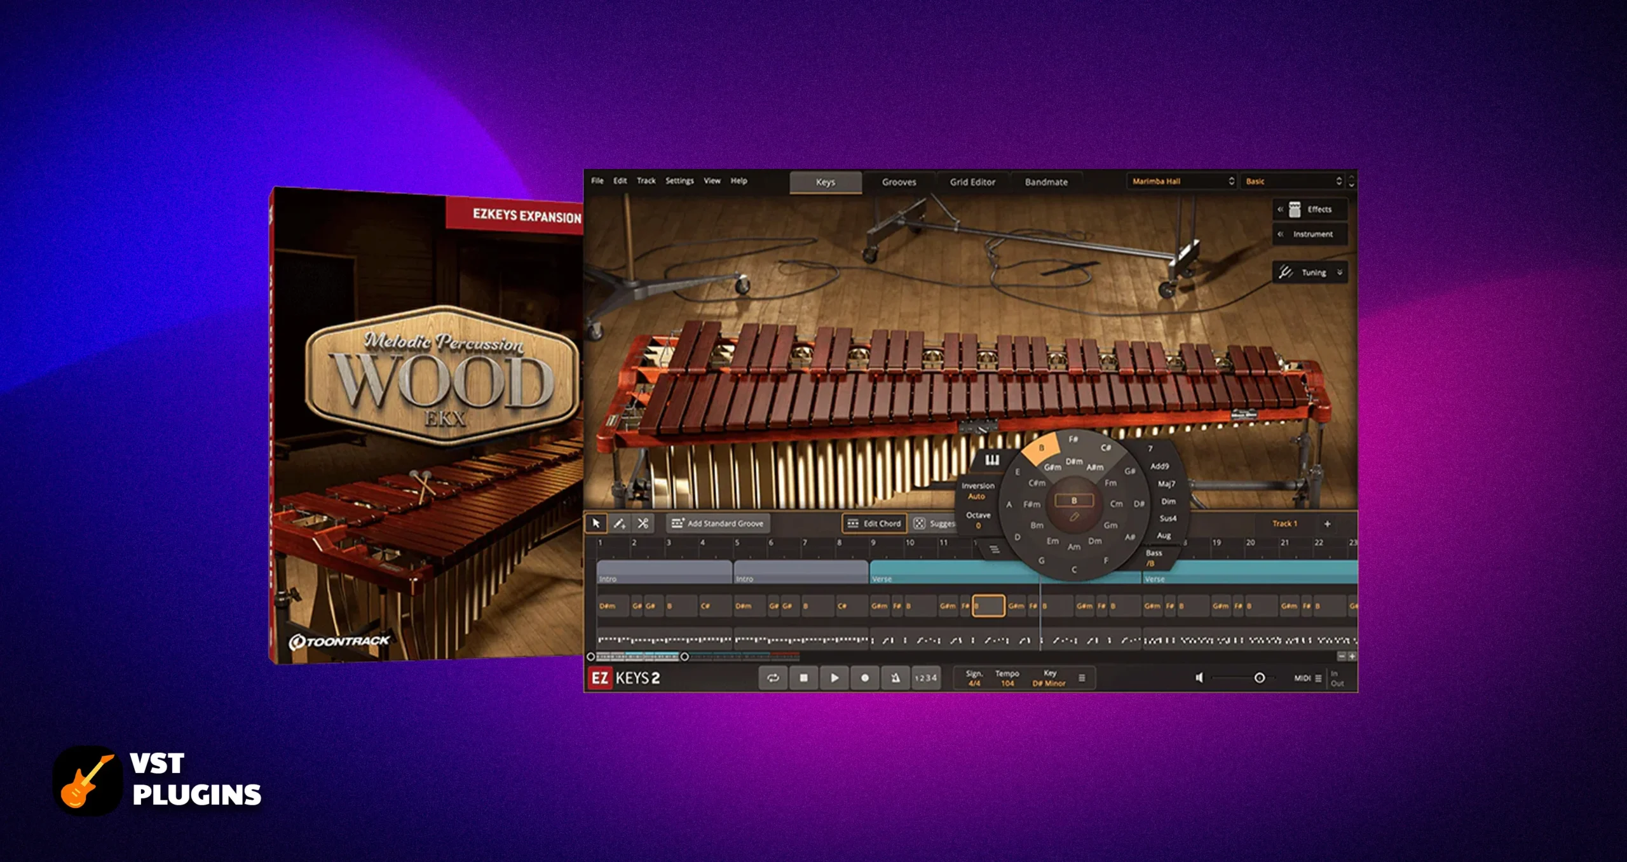Screen dimensions: 1627x862
Task: Add a new track with plus icon
Action: [x=1327, y=523]
